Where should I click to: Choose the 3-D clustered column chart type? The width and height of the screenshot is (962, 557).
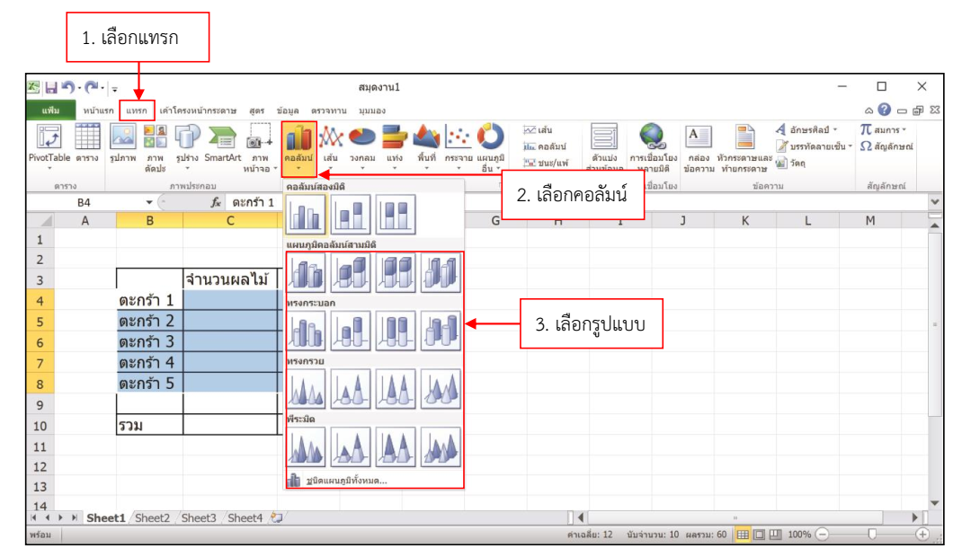point(307,272)
